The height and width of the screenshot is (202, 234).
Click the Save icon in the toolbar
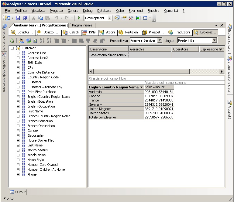[18, 18]
